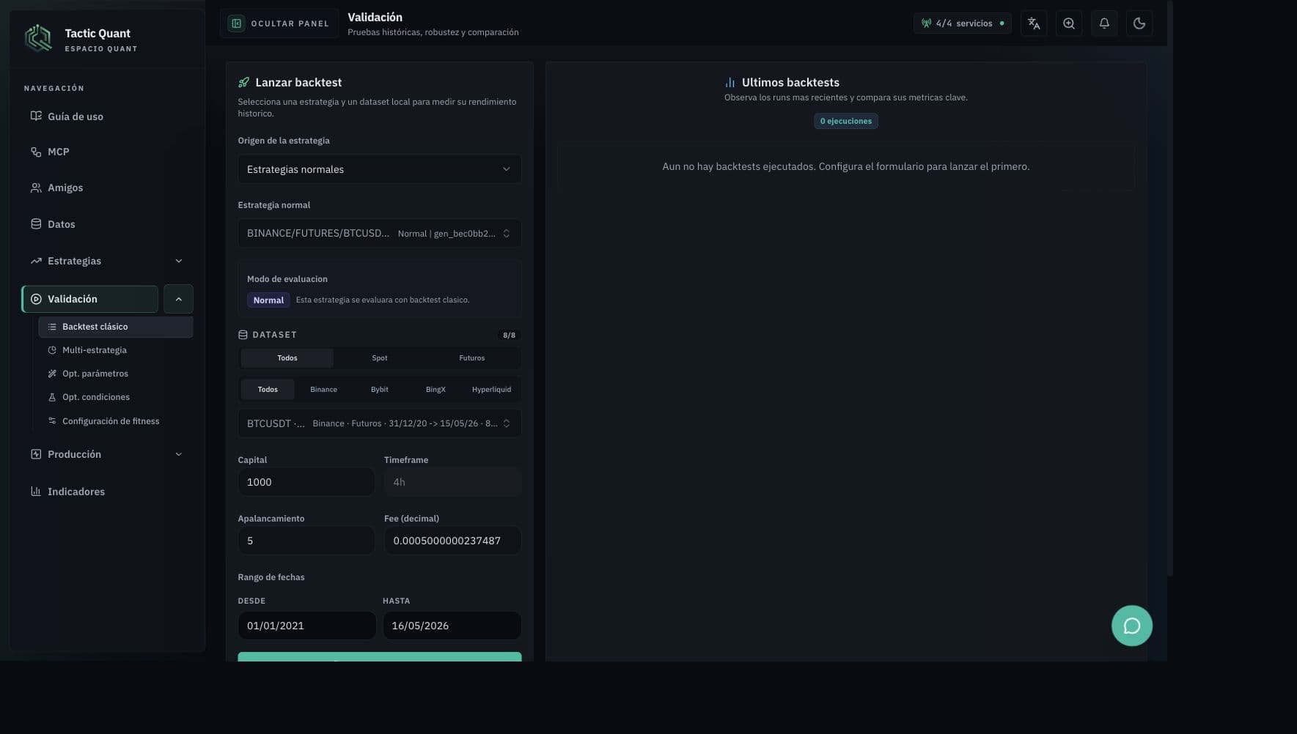Click the Multi-estrategia pie icon

click(x=52, y=350)
